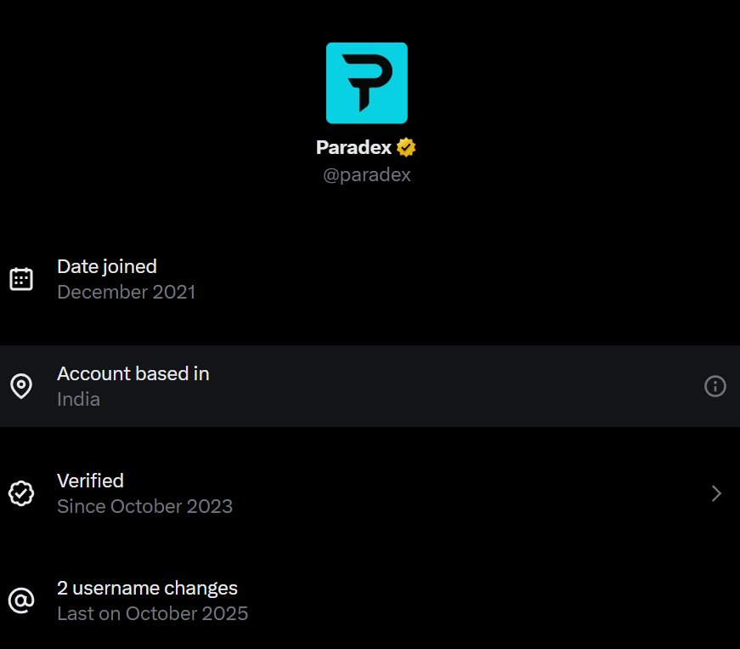Open the @paradex handle link
This screenshot has width=740, height=649.
point(367,175)
